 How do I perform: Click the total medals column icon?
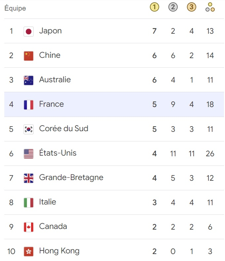210,7
